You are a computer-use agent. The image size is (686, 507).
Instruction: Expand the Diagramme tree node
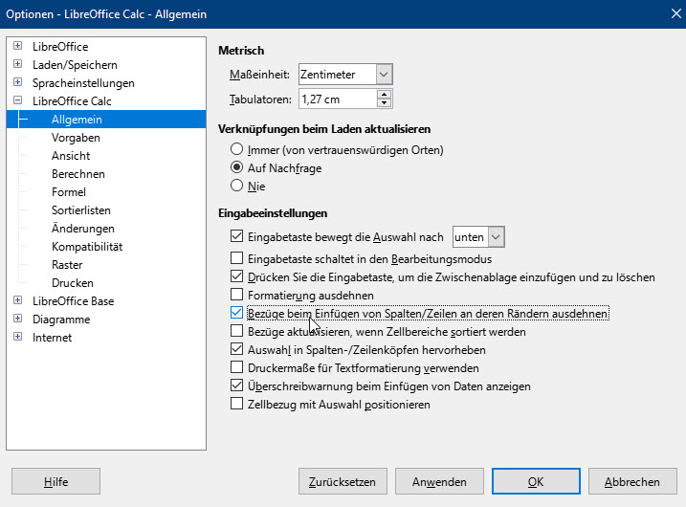17,319
